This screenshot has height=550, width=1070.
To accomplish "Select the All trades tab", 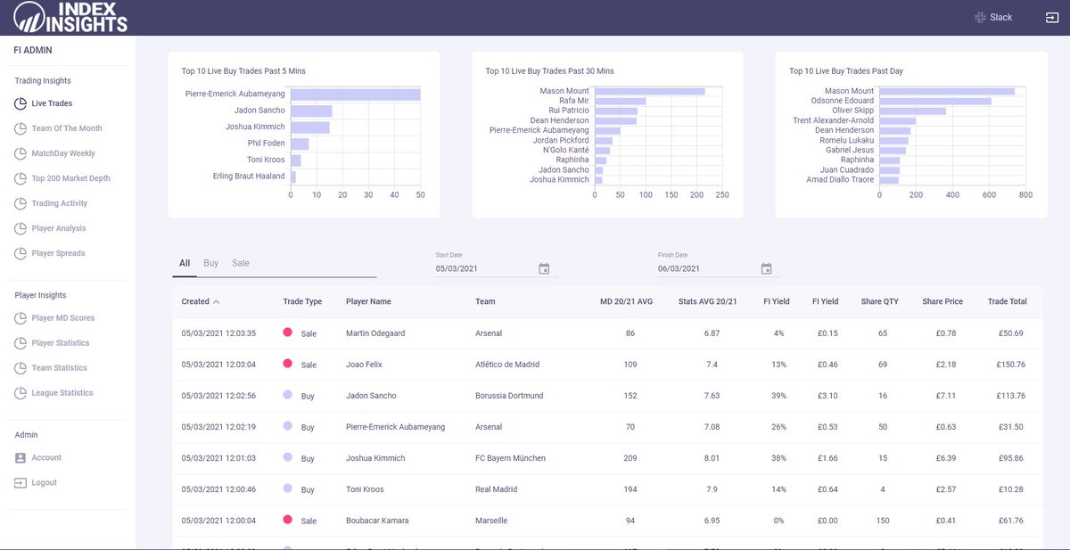I will (x=184, y=263).
